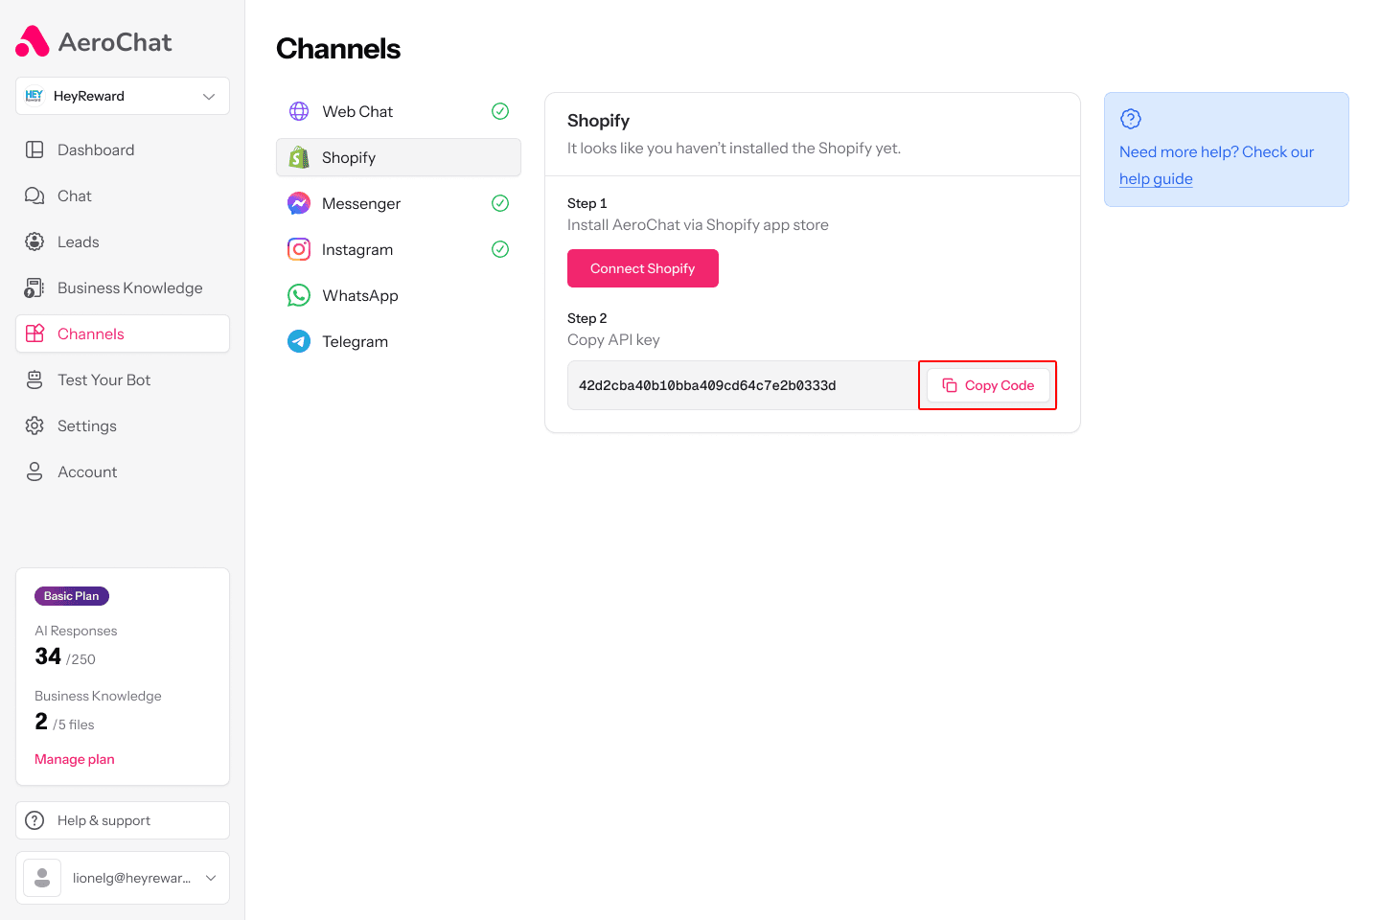Click the user avatar icon

click(42, 878)
